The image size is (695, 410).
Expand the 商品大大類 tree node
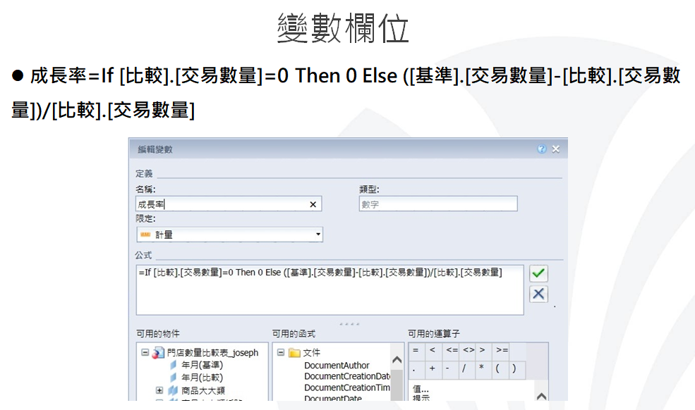click(x=159, y=390)
